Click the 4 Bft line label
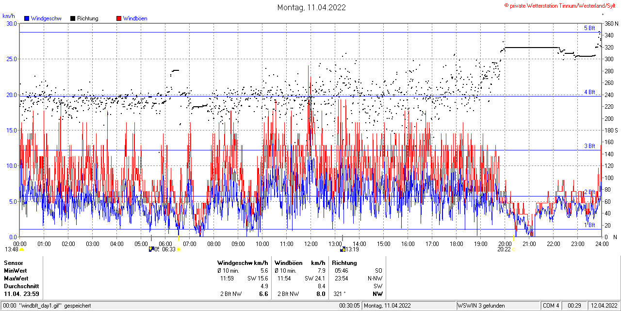This screenshot has height=311, width=621. click(x=589, y=92)
